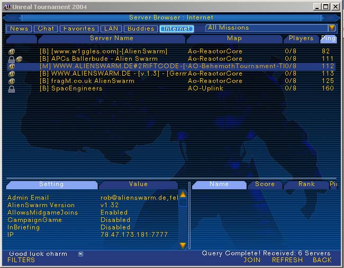Viewport: 344px width, 268px height.
Task: Click the AO-Uplink map cell
Action: 205,88
